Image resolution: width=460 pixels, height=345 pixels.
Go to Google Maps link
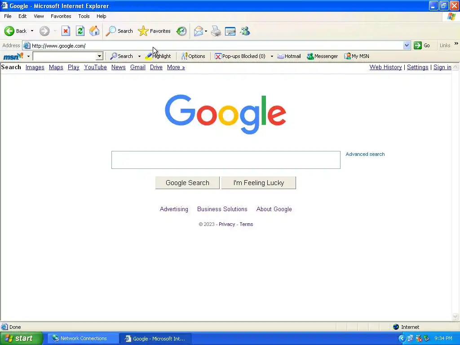(56, 67)
